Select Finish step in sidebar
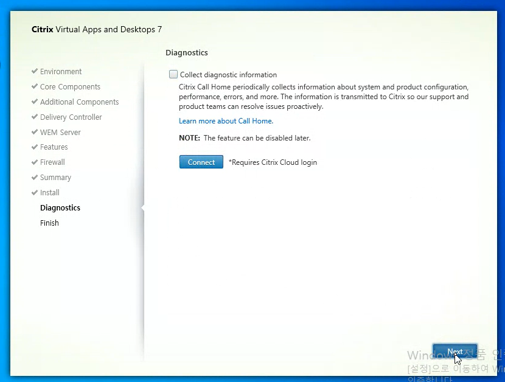 (x=49, y=223)
